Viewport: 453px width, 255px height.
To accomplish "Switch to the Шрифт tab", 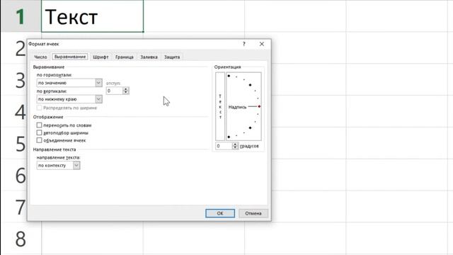I will click(x=101, y=57).
